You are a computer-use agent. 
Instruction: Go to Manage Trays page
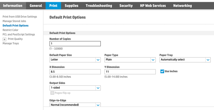click(x=11, y=43)
